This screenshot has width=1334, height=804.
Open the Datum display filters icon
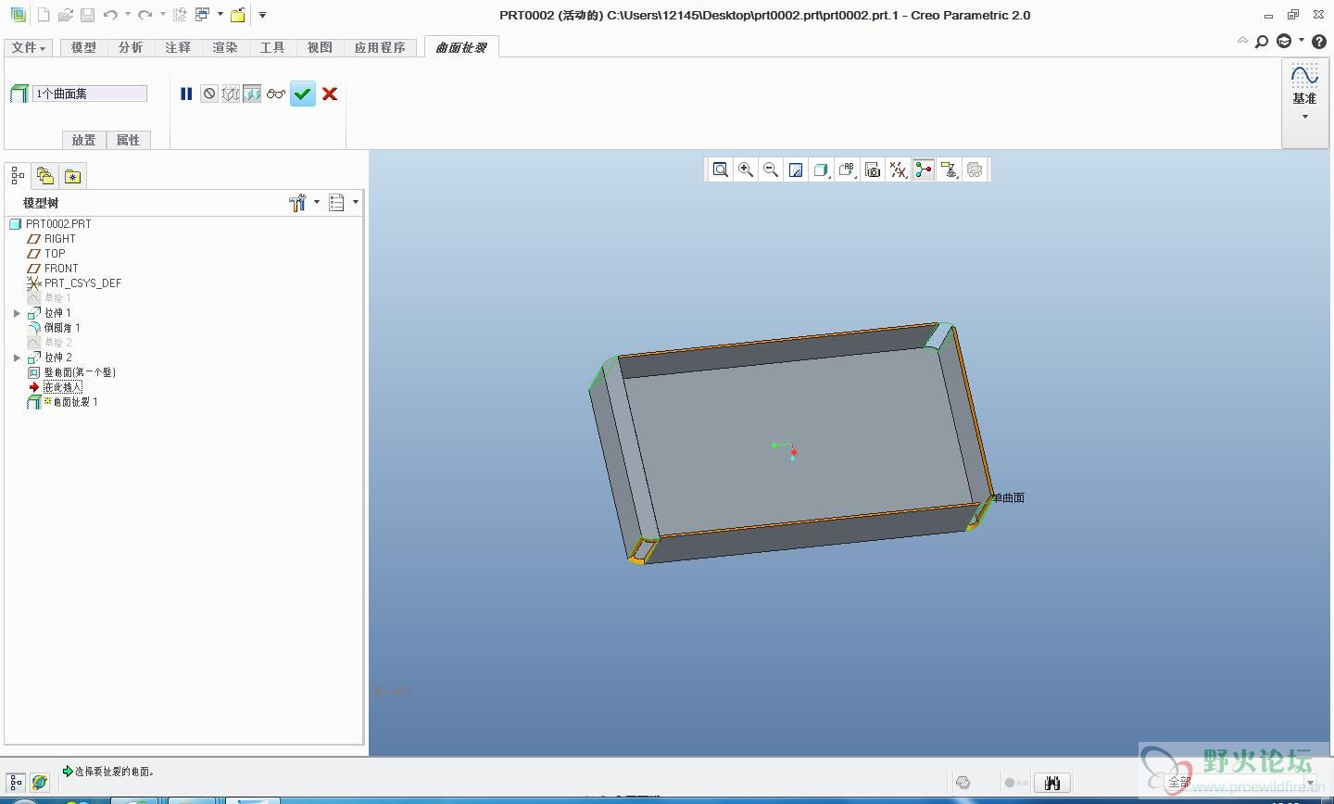click(x=898, y=170)
